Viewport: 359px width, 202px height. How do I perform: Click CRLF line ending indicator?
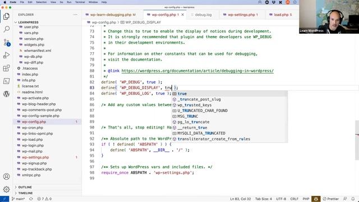[x=294, y=199]
